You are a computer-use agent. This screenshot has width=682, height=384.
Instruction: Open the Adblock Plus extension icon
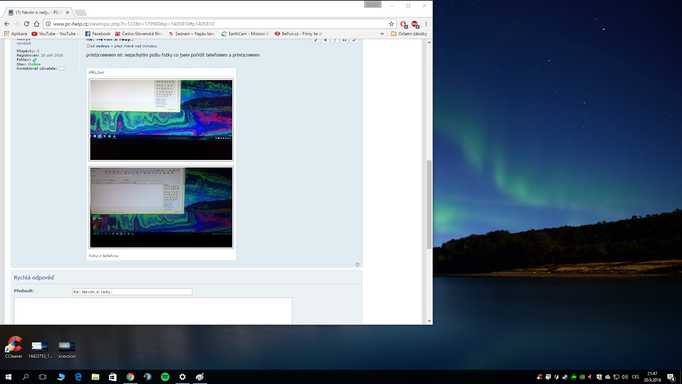click(415, 24)
